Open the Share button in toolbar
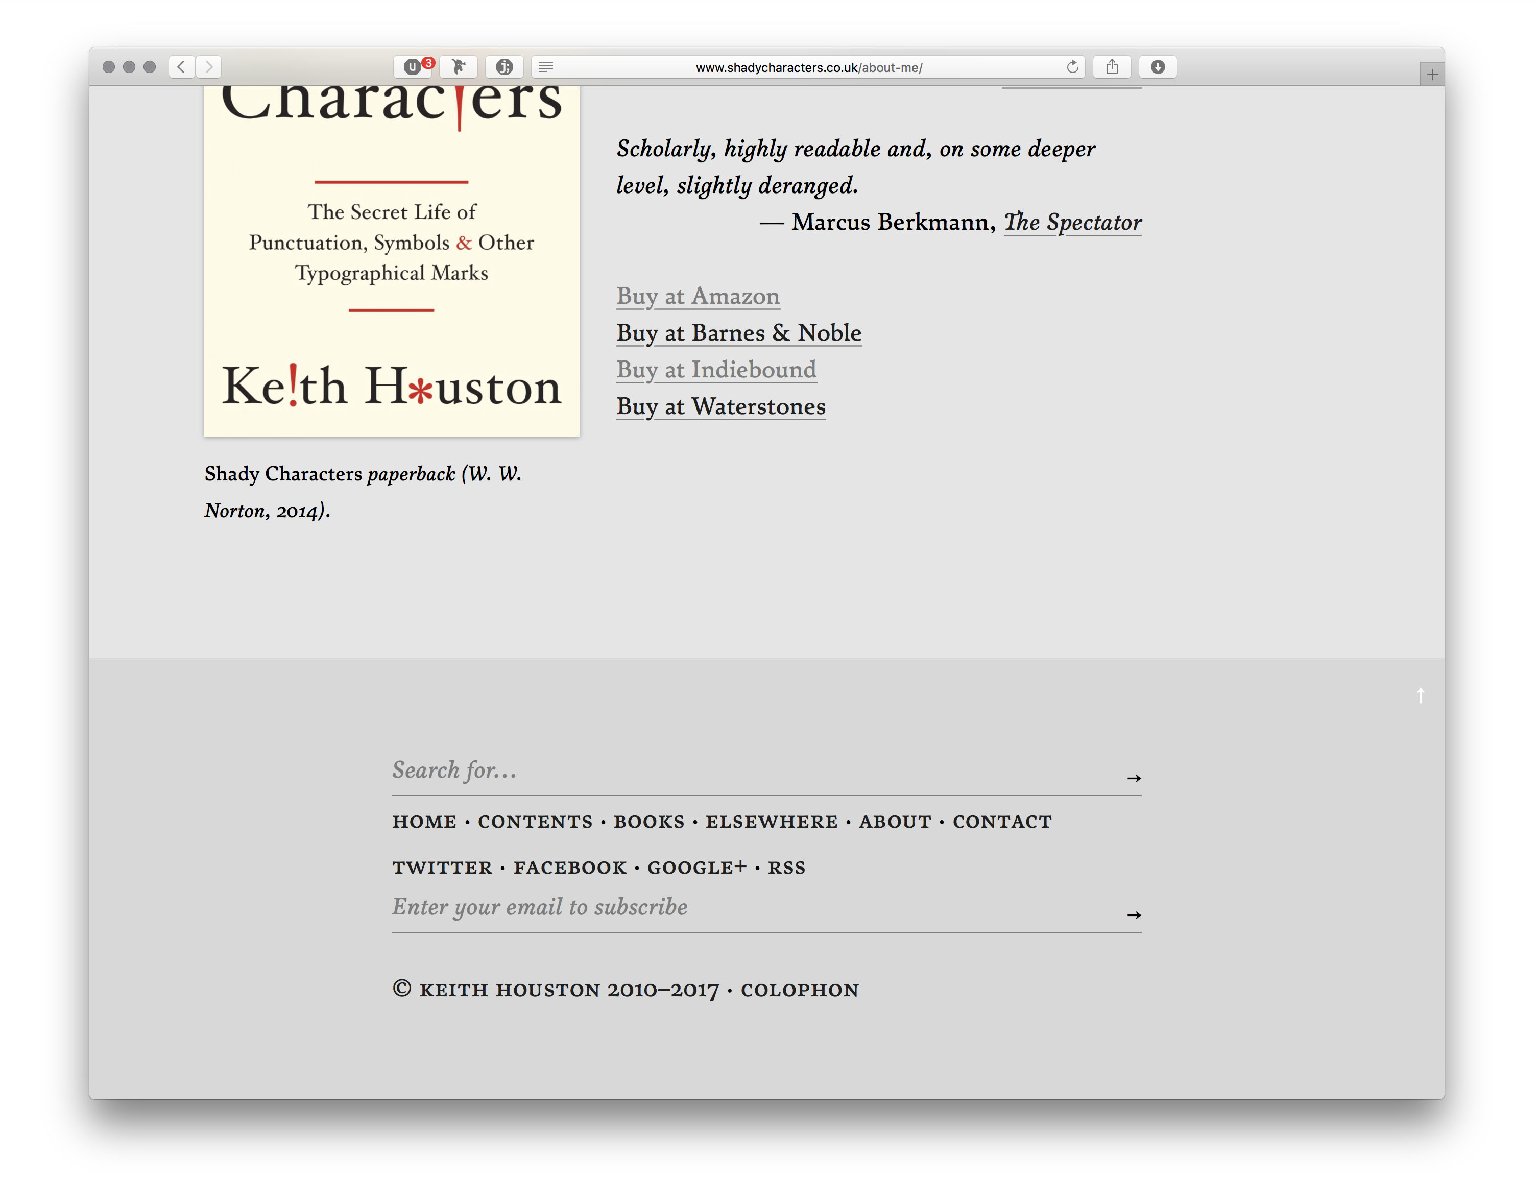1538x1180 pixels. coord(1112,67)
